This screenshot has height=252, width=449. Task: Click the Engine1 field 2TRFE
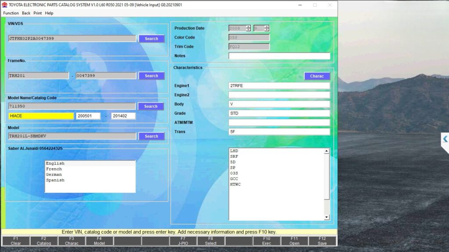279,85
